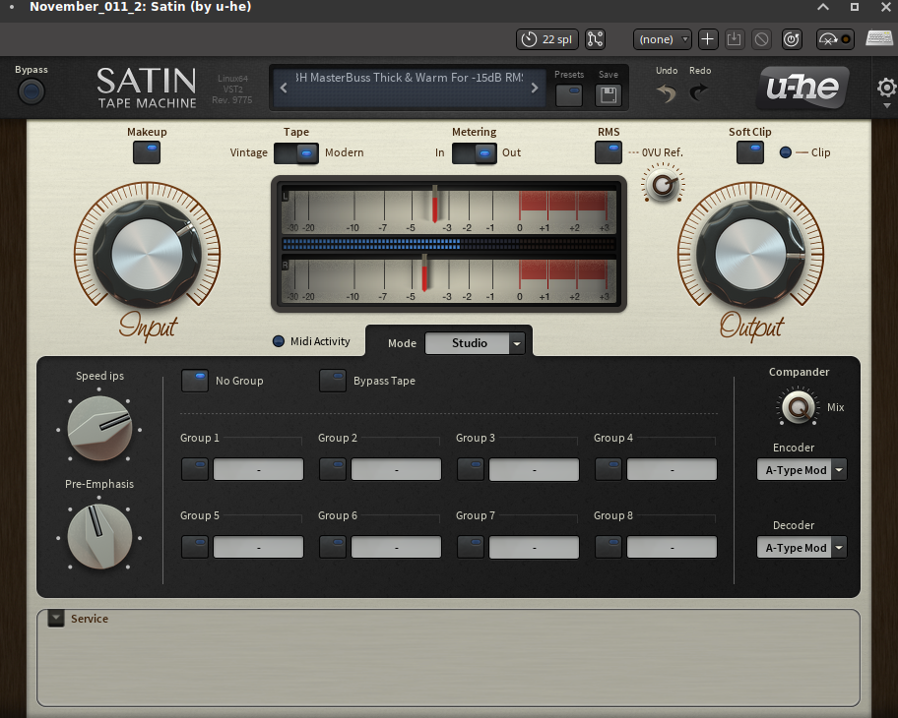Click the Group 8 name field
The image size is (898, 718).
673,547
